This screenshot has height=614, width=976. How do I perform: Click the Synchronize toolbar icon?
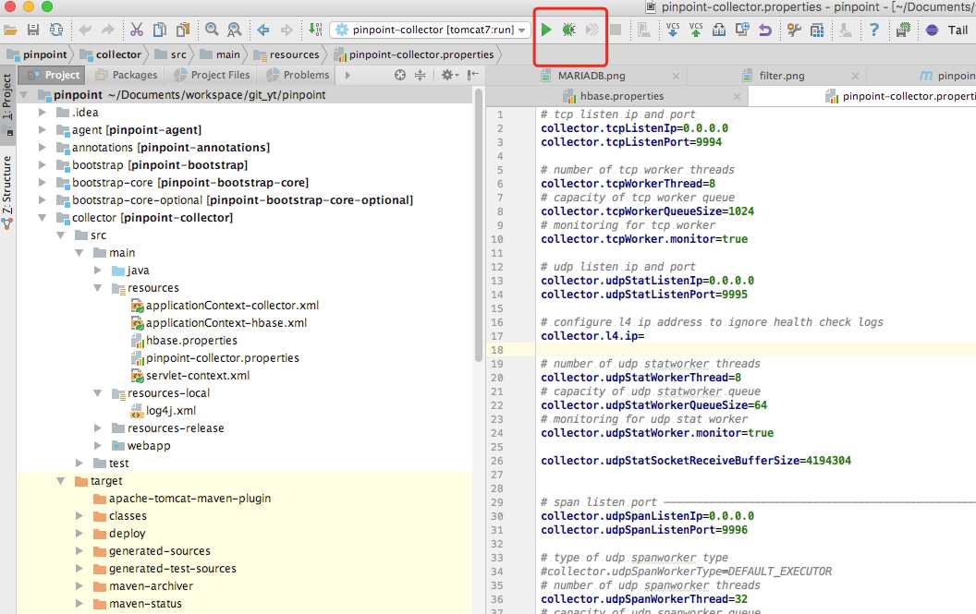[x=56, y=30]
